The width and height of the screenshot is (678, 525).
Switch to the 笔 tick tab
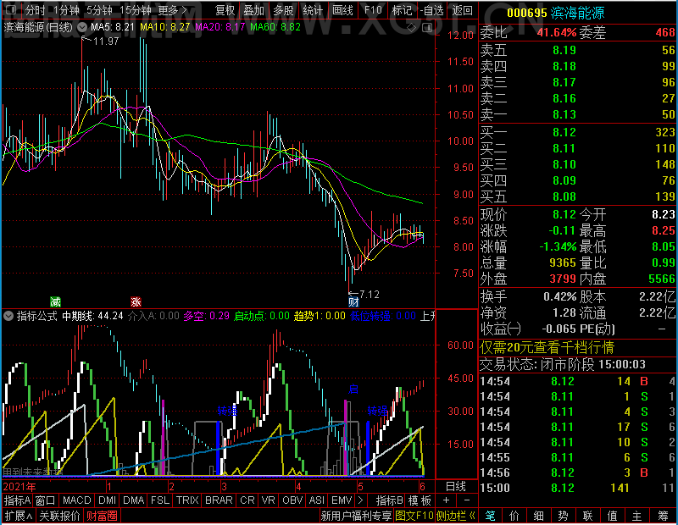coord(490,516)
